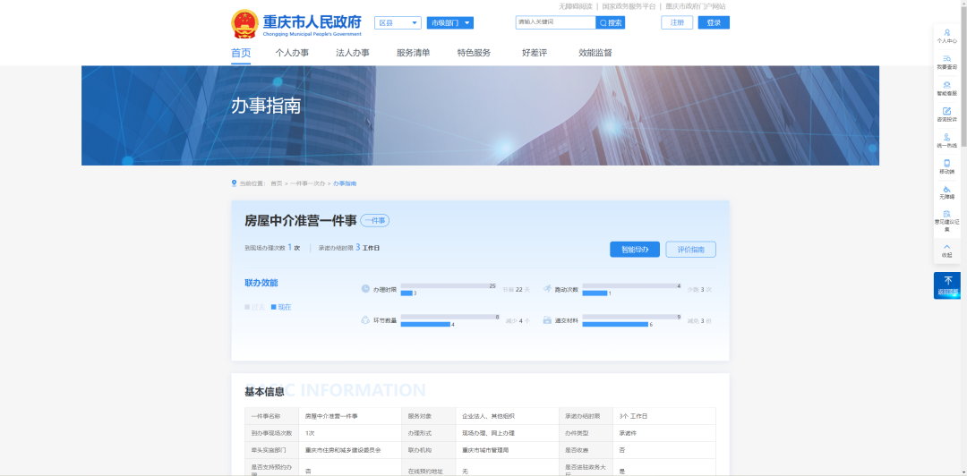Open 无障碍 accessibility sidebar icon
967x476 pixels.
[946, 192]
